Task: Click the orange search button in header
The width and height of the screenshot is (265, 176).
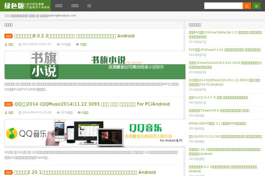Action: (247, 6)
